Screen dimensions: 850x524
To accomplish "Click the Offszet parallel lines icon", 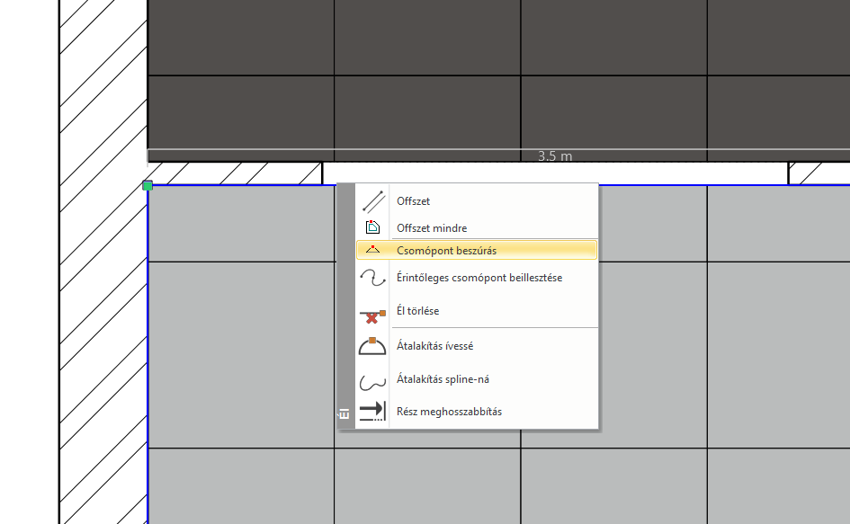I will [373, 201].
